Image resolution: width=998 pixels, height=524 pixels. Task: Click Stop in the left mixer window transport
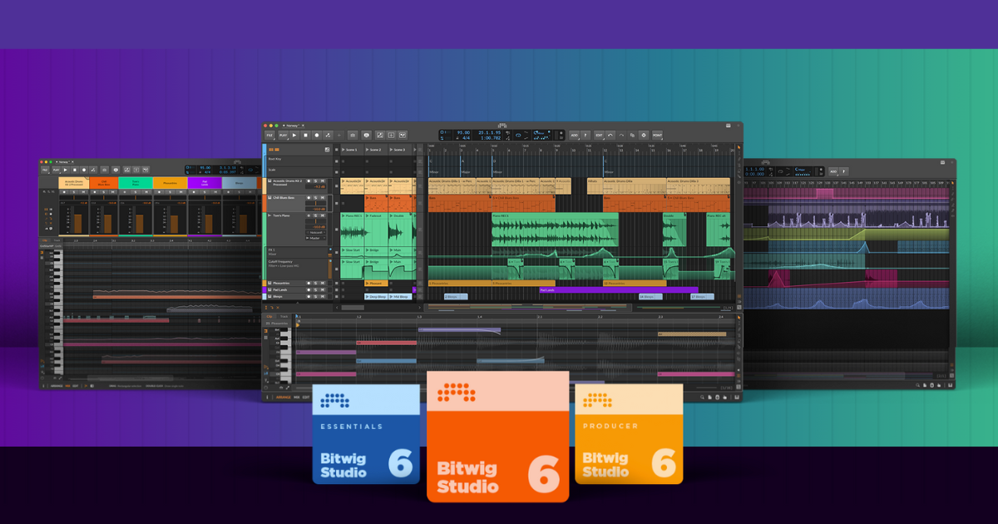coord(75,170)
